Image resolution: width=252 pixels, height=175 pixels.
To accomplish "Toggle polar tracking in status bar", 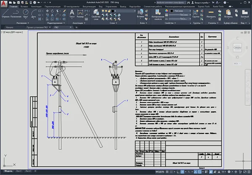I will tap(182, 172).
